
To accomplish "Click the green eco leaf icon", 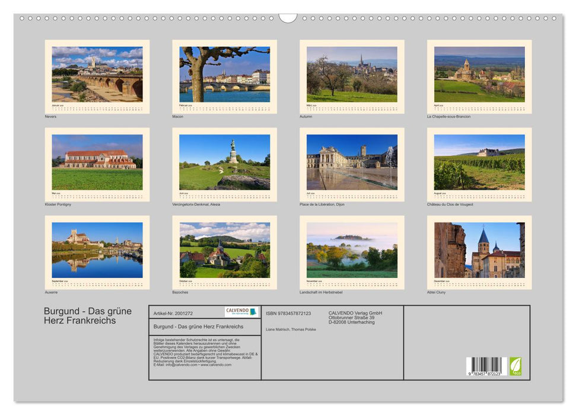I will click(515, 366).
